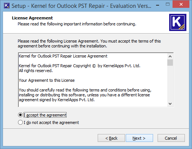
Task: Close the setup wizard window
Action: 181,4
